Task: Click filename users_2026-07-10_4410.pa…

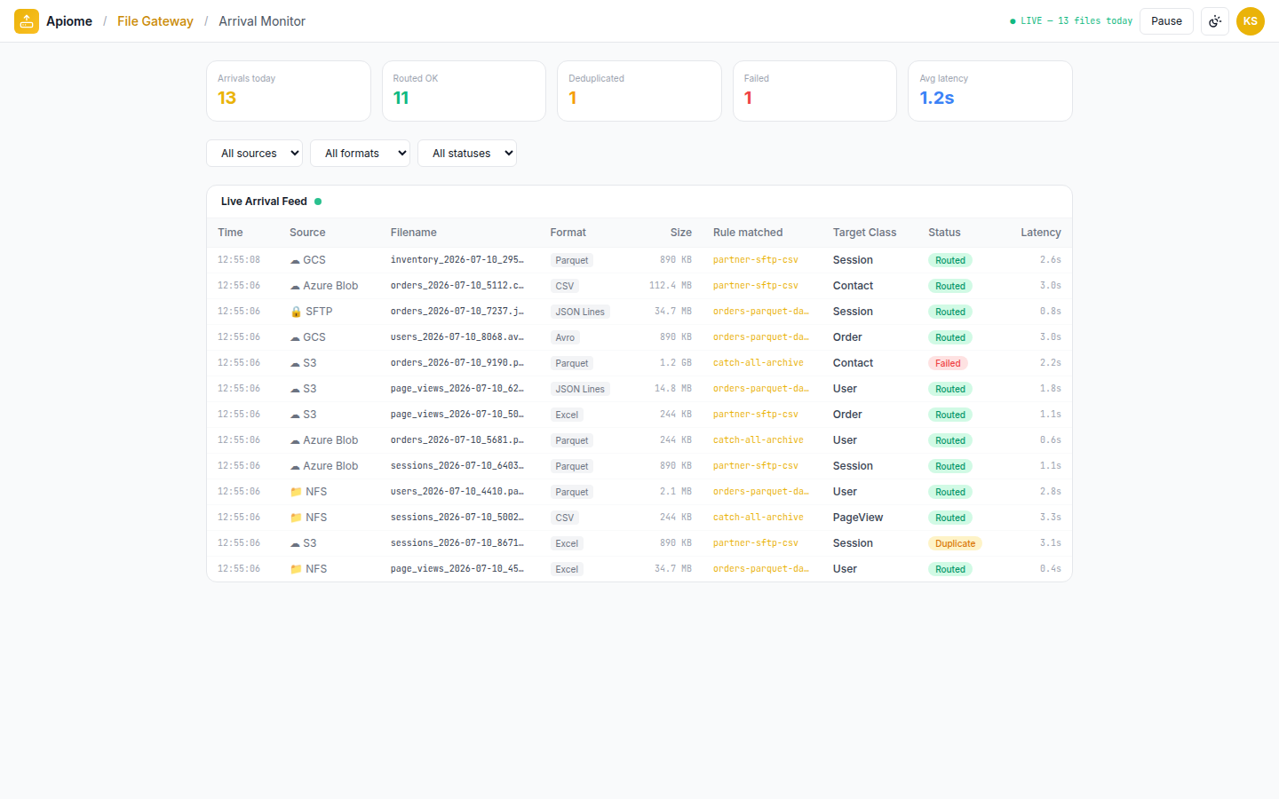Action: [457, 492]
